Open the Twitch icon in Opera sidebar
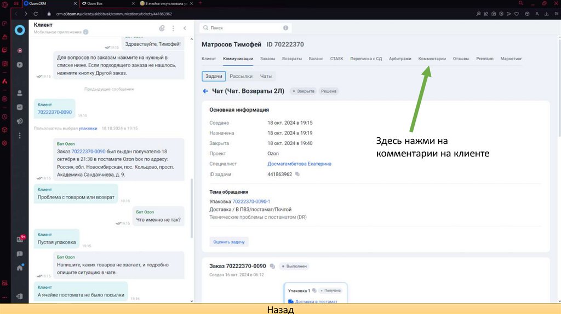The height and width of the screenshot is (314, 561). click(x=4, y=50)
